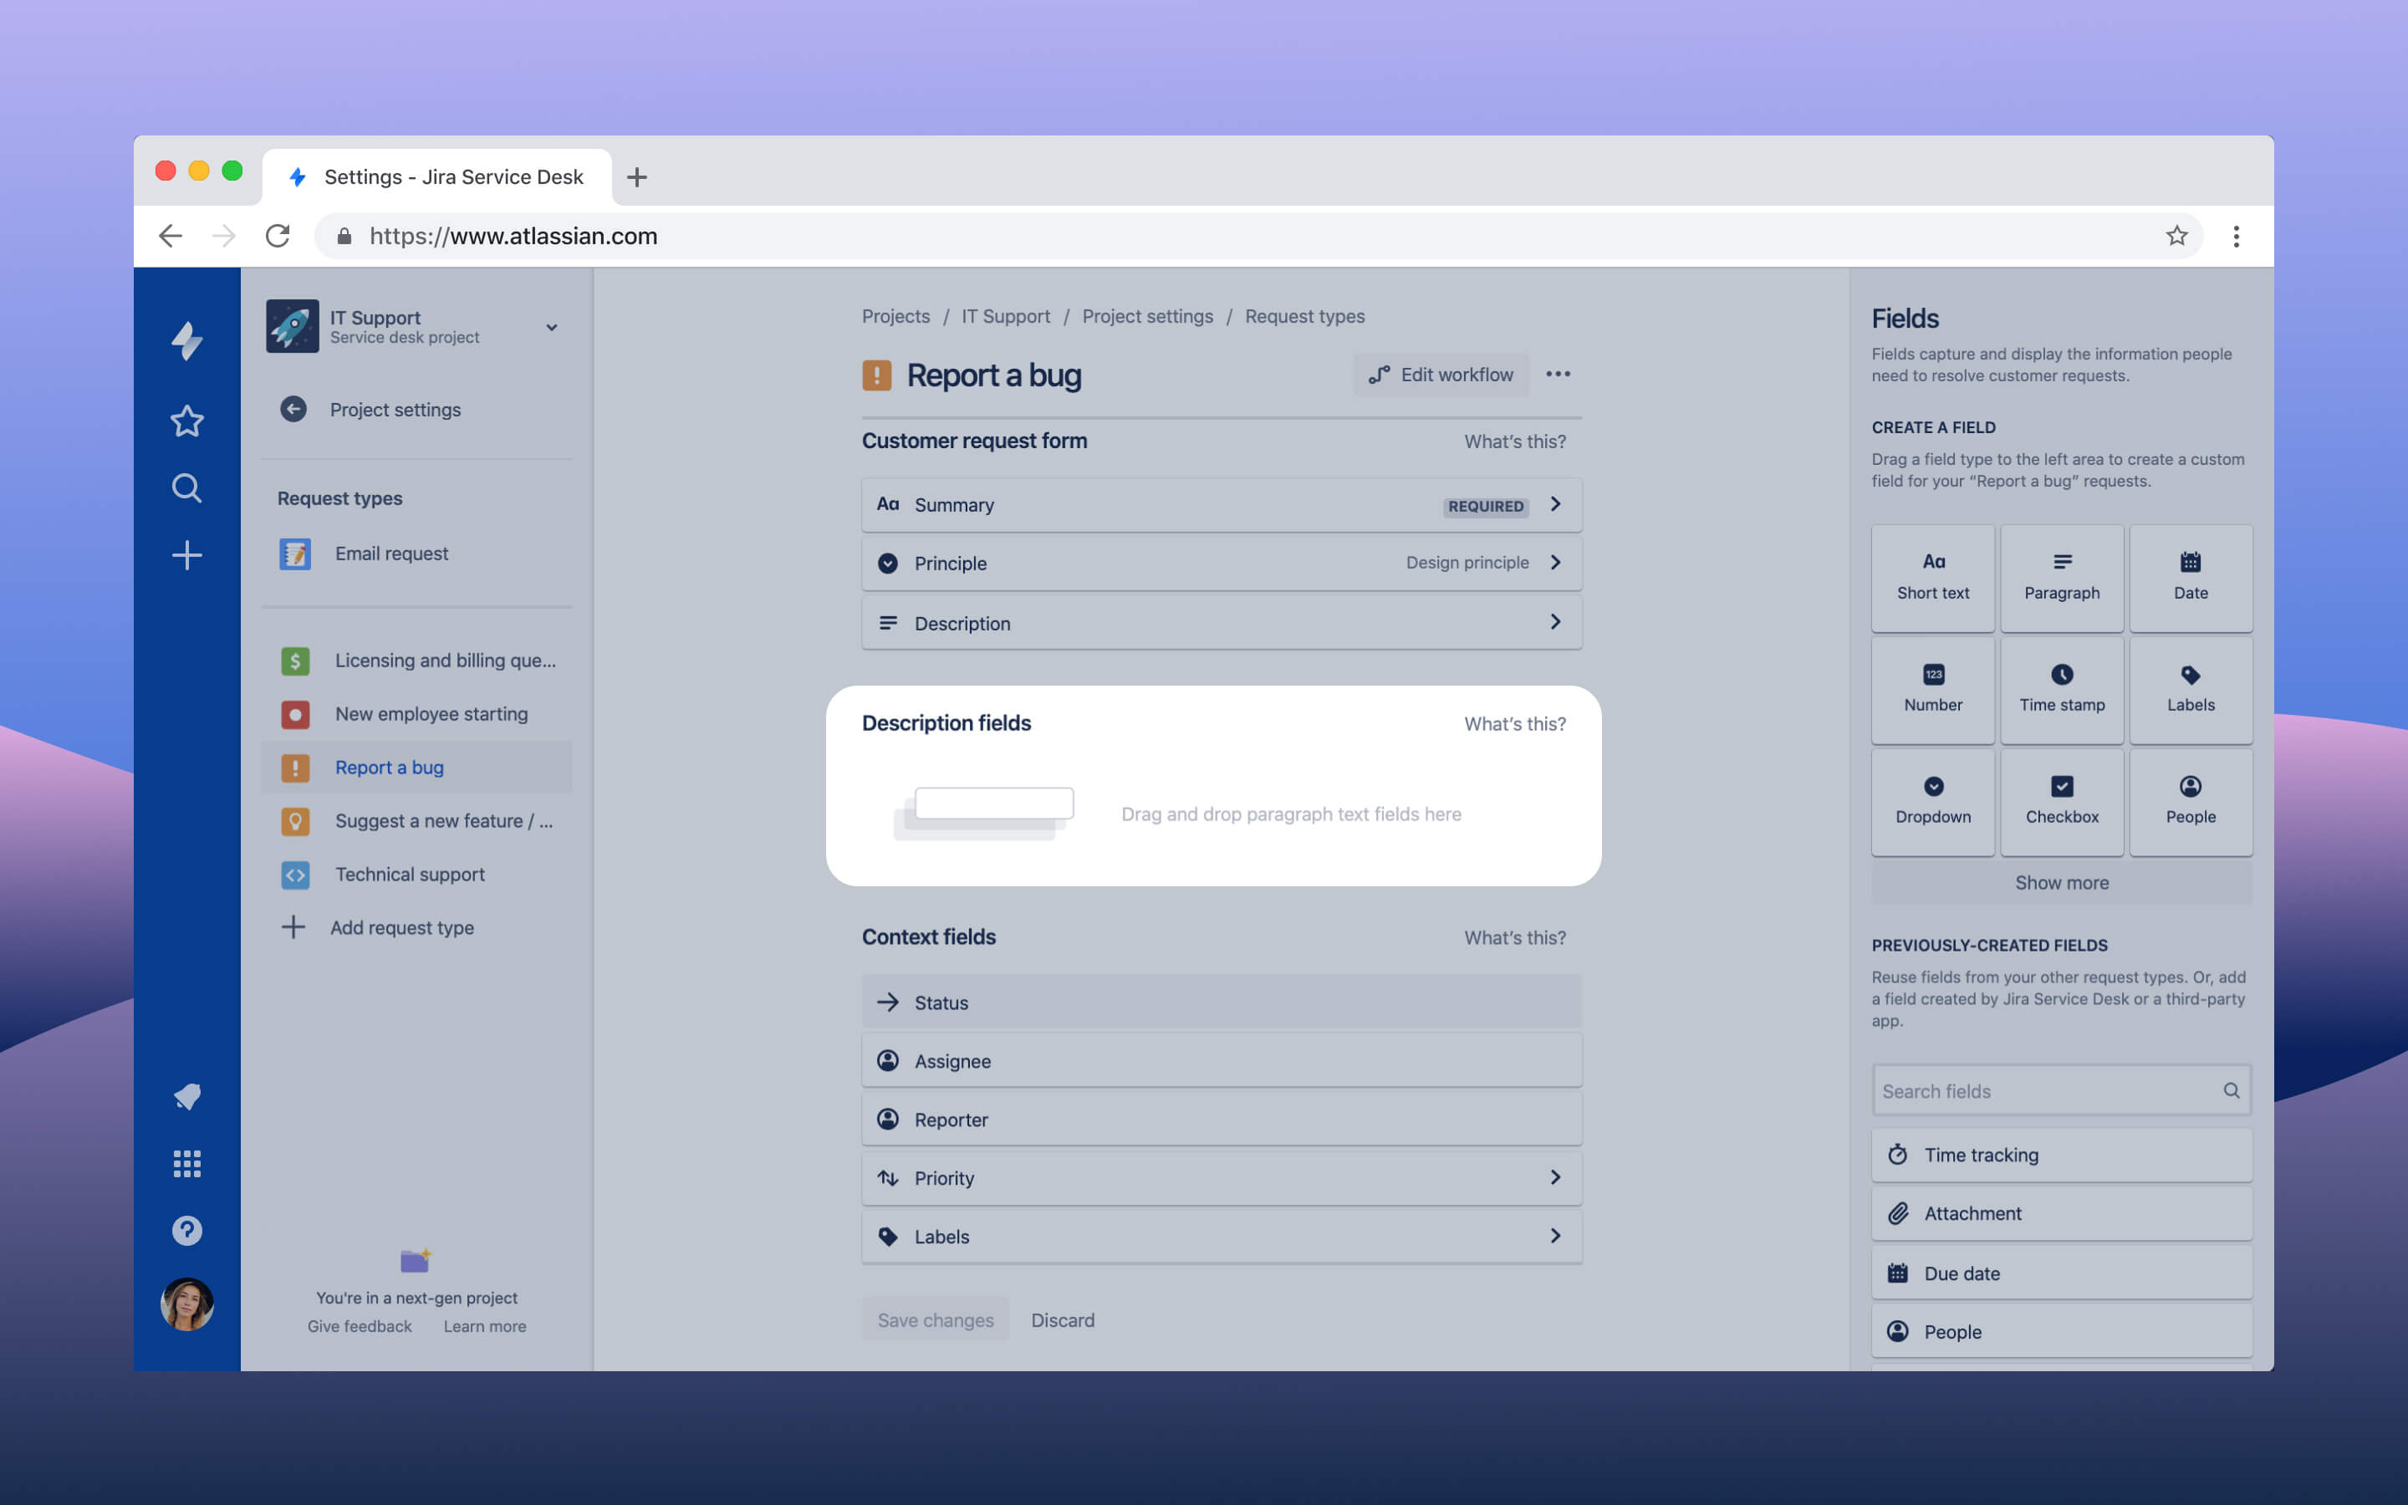Click the create plus icon in sidebar

[x=187, y=554]
